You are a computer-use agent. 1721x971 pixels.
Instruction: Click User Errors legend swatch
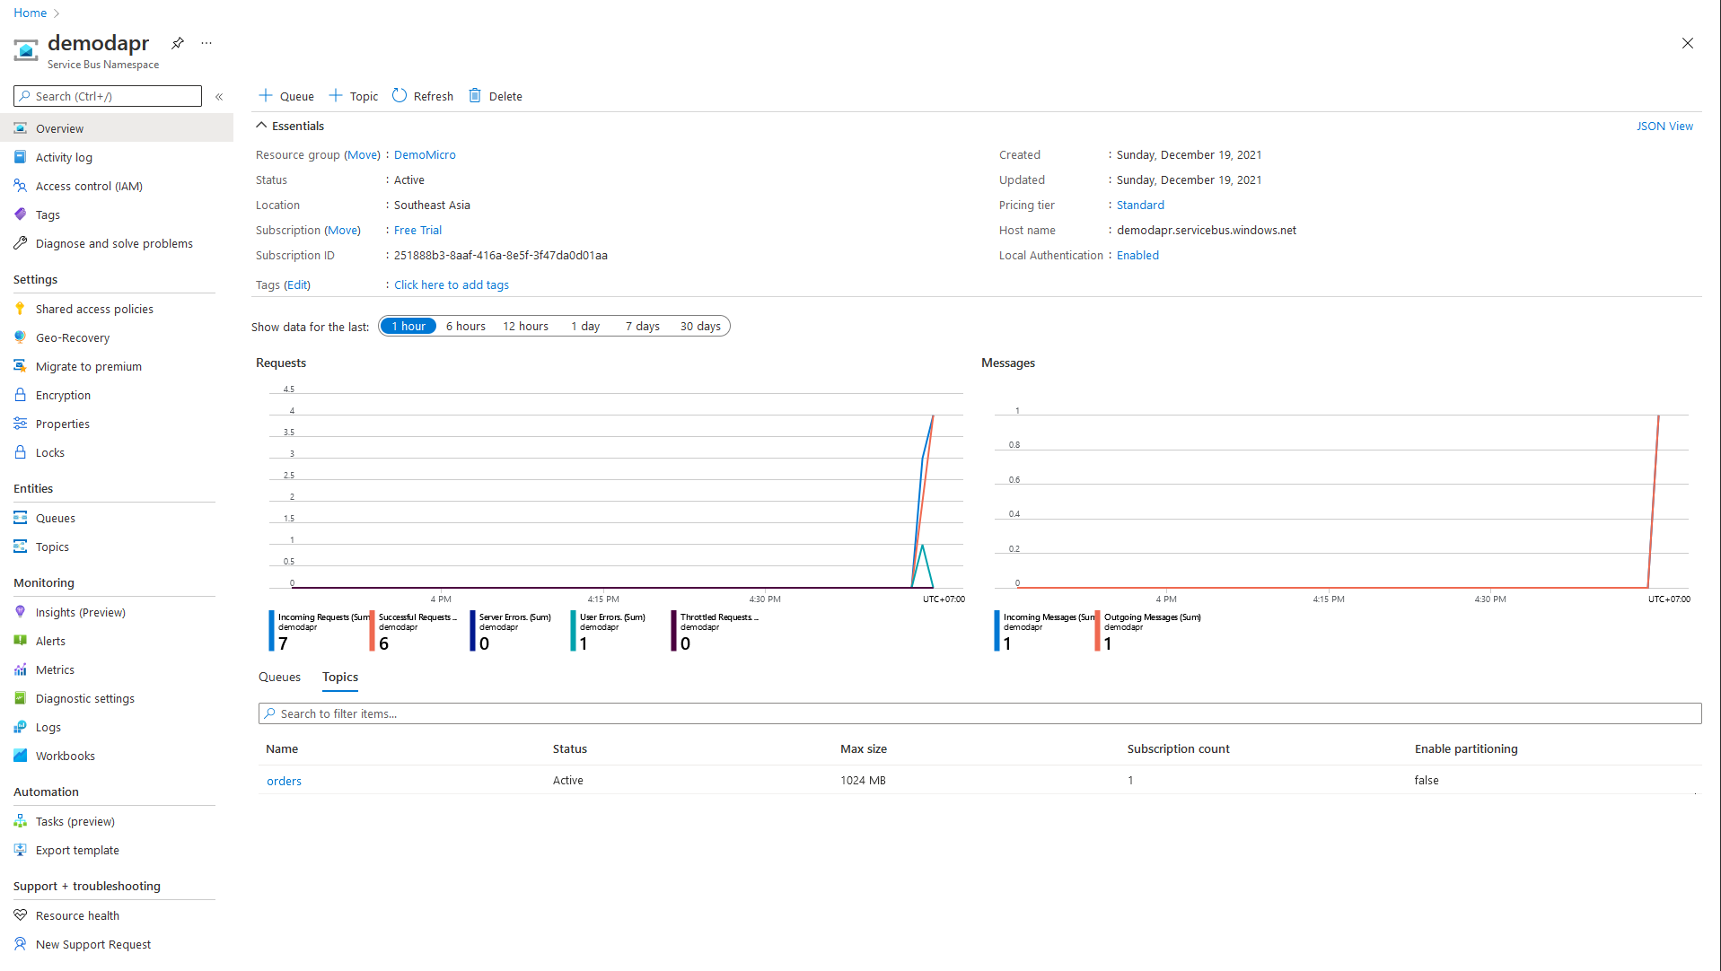pos(573,631)
